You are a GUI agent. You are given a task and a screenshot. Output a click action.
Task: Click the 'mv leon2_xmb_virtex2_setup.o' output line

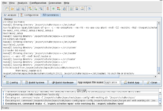[28, 30]
